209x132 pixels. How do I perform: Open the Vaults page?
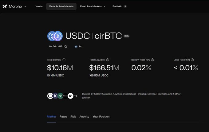click(x=39, y=6)
